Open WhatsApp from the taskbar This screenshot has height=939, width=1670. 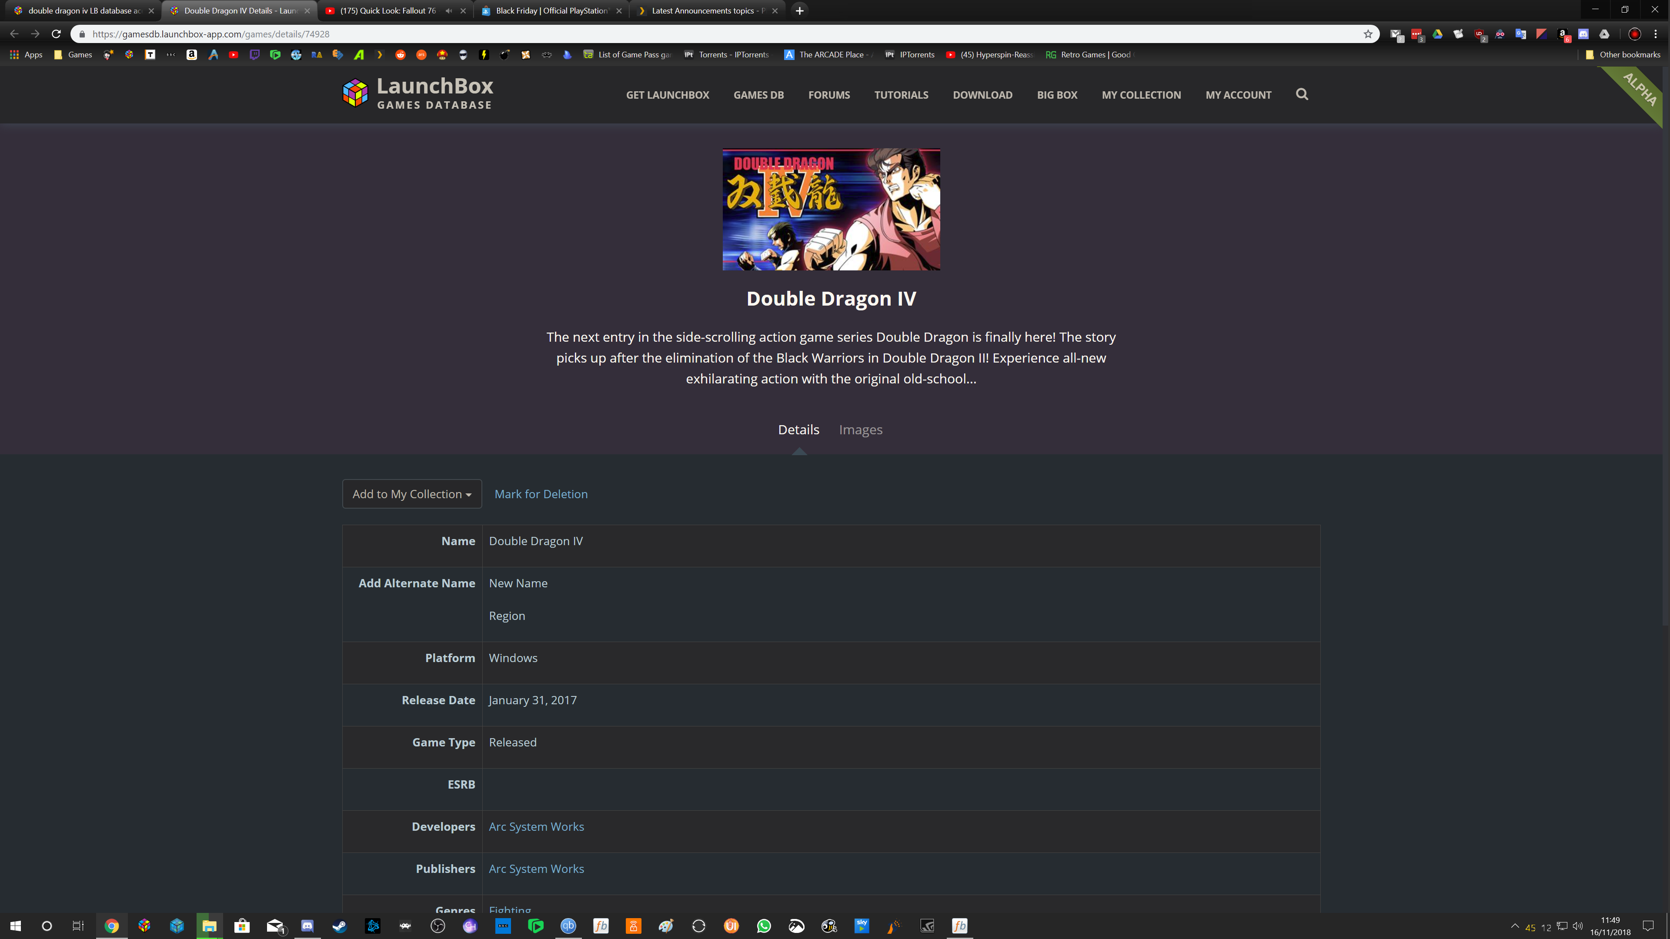[x=764, y=926]
